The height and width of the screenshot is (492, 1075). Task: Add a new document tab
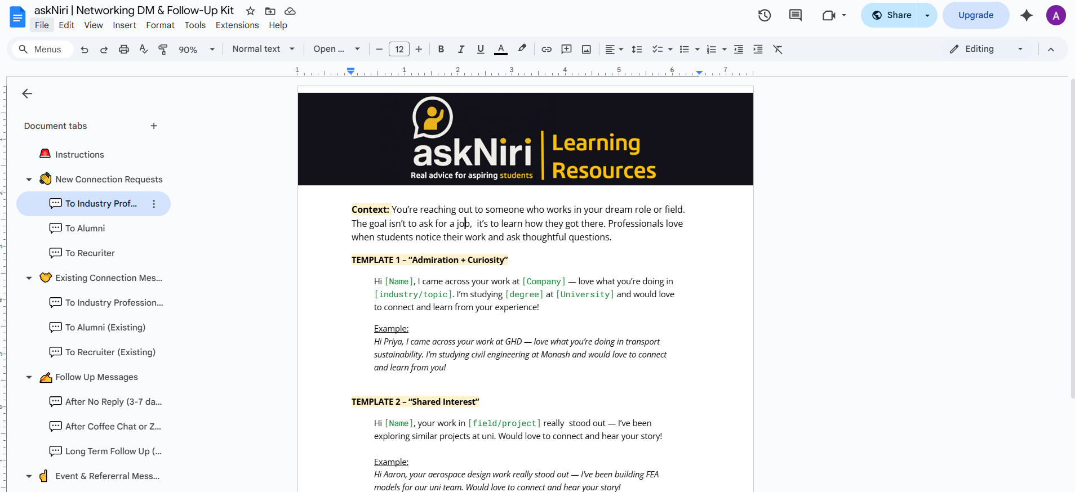point(154,126)
